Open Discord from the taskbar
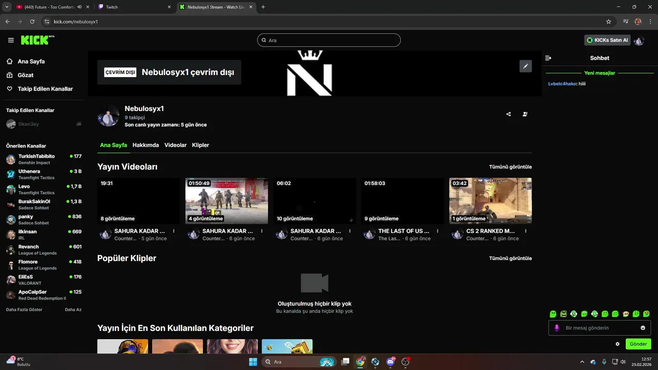Image resolution: width=658 pixels, height=370 pixels. (390, 362)
